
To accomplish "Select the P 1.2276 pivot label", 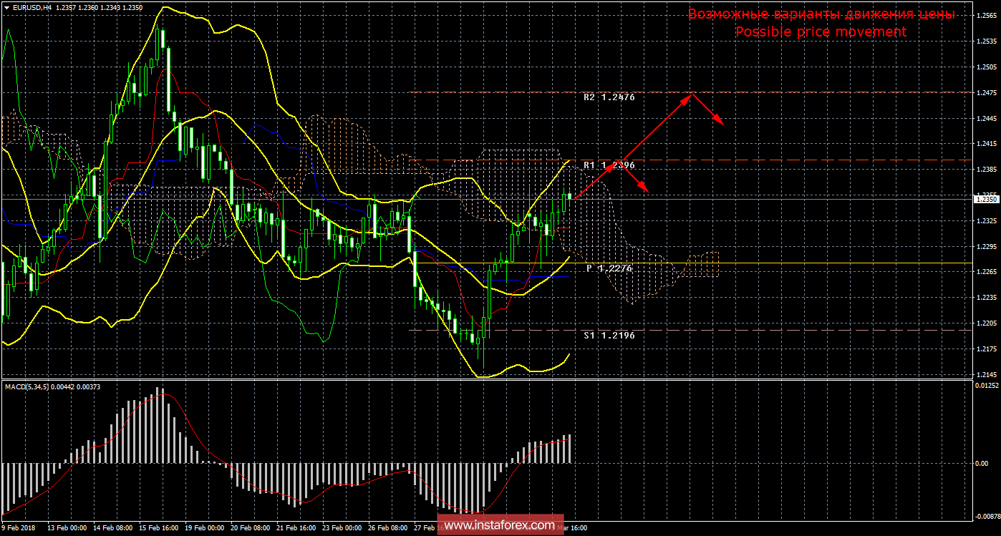I will pos(611,268).
